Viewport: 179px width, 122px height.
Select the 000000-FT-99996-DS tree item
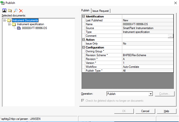click(34, 28)
